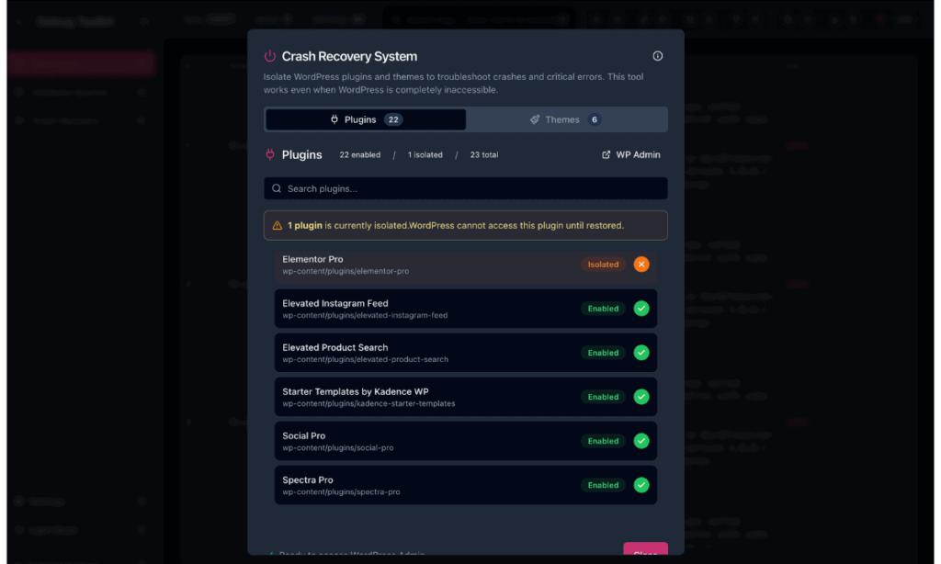Image resolution: width=941 pixels, height=564 pixels.
Task: Select Starter Templates by Kadence WP name
Action: pyautogui.click(x=356, y=391)
